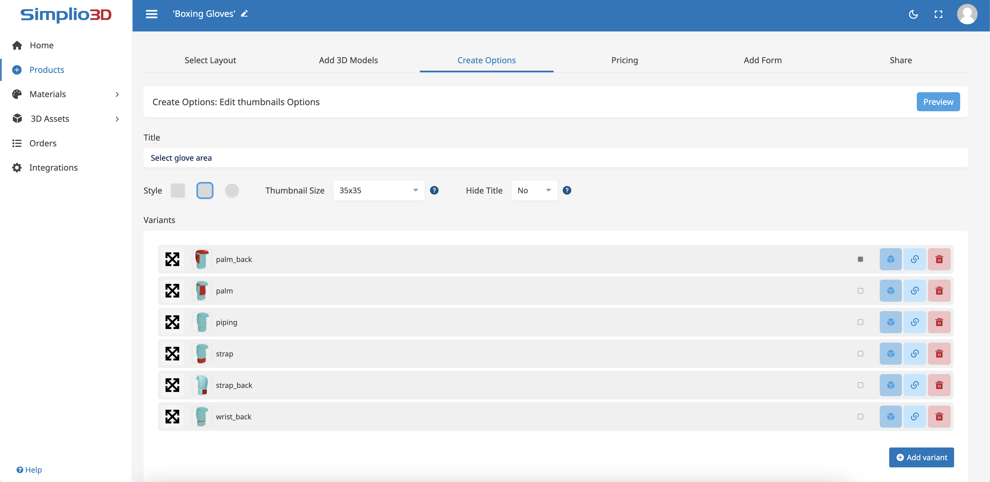This screenshot has height=482, width=990.
Task: Click the hamburger menu icon
Action: click(x=151, y=14)
